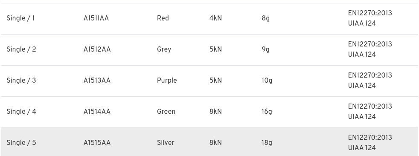
Task: Click product code A1515AA
Action: click(x=97, y=143)
